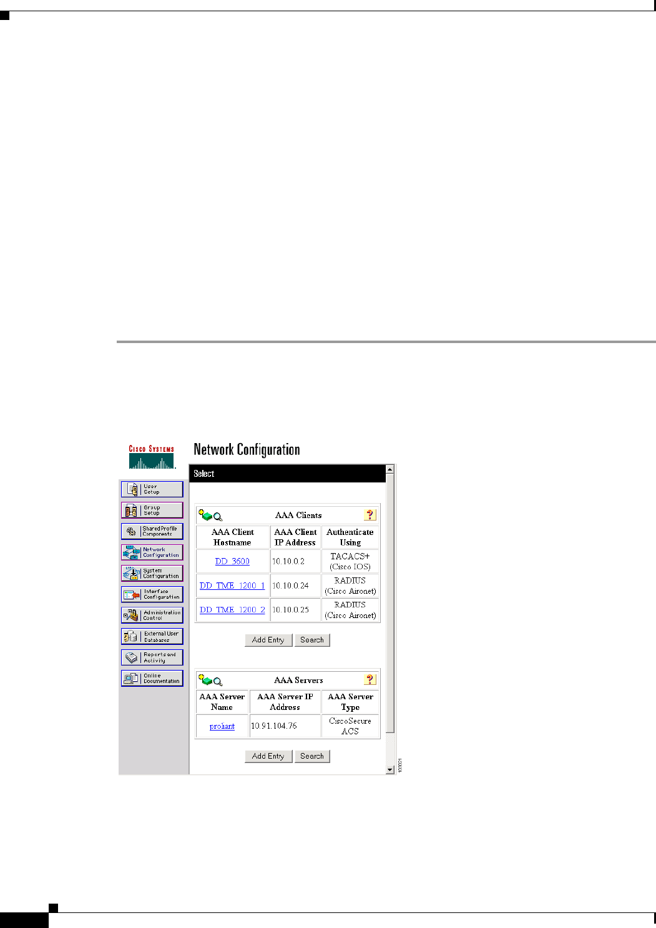Open Online Documentation

pyautogui.click(x=152, y=678)
